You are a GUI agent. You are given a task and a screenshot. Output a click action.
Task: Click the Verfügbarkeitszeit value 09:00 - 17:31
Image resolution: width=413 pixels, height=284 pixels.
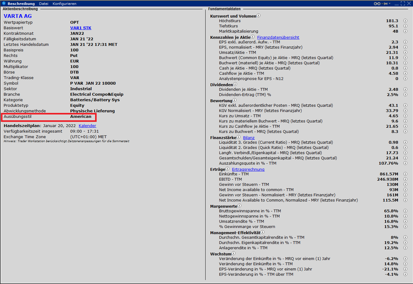pyautogui.click(x=85, y=131)
